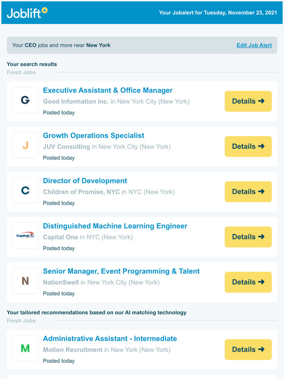
Task: Open Director of Development job title
Action: tap(85, 181)
